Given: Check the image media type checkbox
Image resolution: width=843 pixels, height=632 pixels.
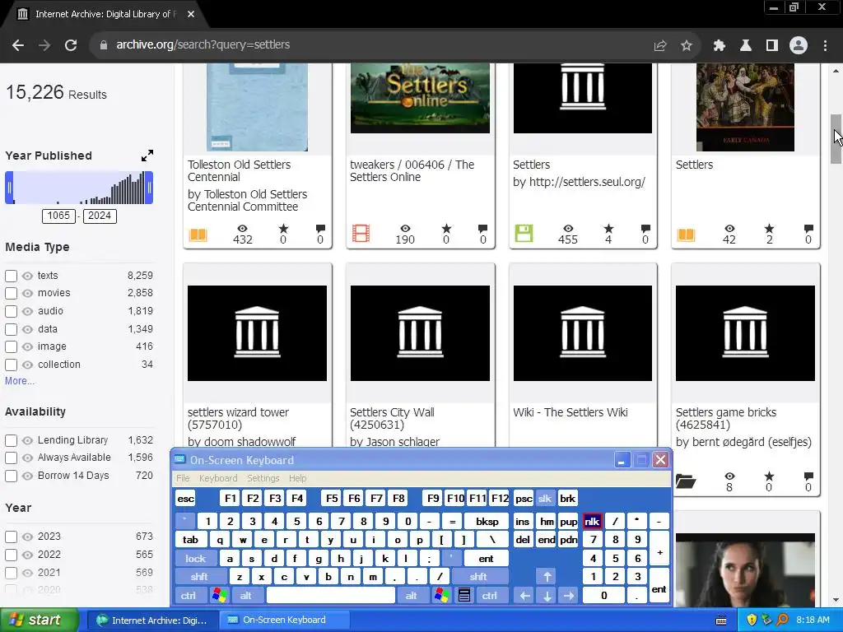Looking at the screenshot, I should pyautogui.click(x=11, y=346).
